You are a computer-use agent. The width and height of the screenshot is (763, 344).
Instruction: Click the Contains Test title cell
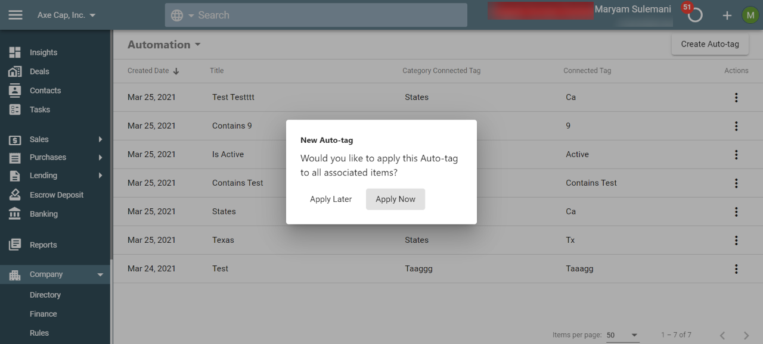[x=238, y=183]
